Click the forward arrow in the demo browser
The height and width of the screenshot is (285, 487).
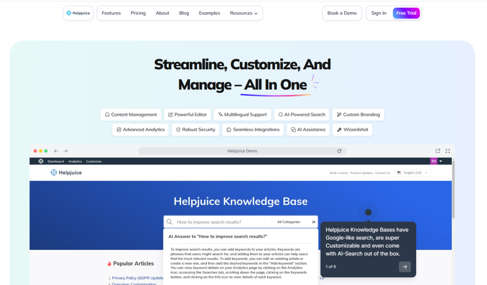66,151
